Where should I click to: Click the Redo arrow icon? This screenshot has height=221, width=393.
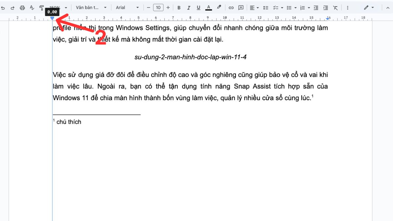pos(12,8)
